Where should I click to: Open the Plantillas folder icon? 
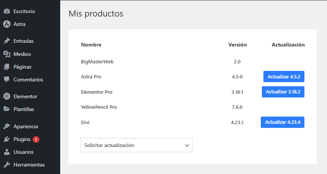[x=7, y=109]
